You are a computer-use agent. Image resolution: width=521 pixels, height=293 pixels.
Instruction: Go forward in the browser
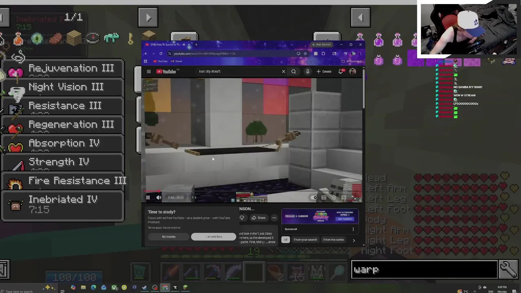point(153,53)
